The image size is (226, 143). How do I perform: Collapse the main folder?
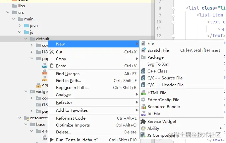[x=14, y=19]
